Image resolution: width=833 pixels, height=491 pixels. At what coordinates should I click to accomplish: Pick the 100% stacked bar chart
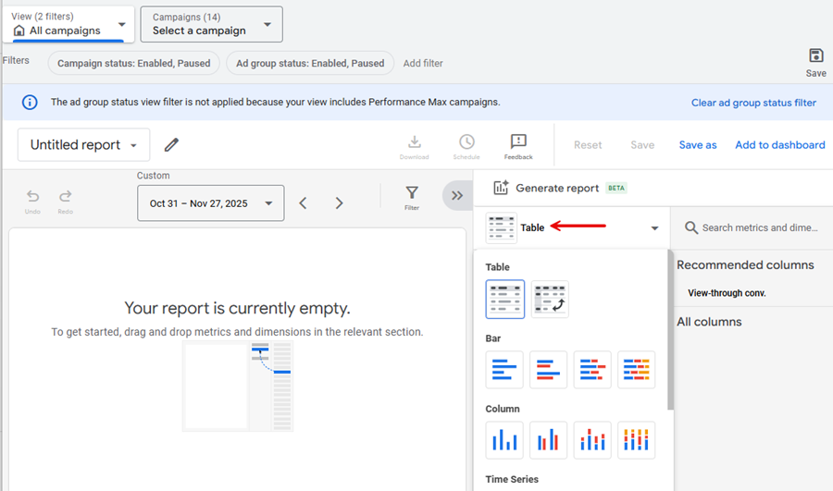pyautogui.click(x=636, y=370)
